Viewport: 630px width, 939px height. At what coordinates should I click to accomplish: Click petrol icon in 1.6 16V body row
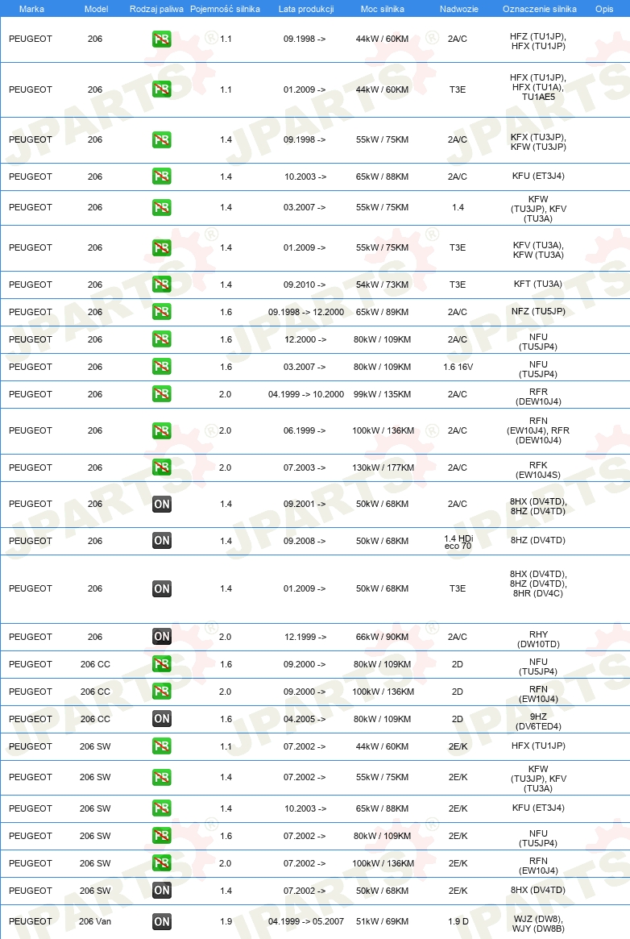pos(162,367)
